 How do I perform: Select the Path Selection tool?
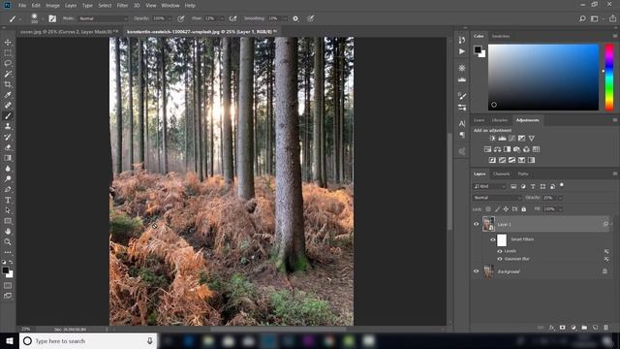pyautogui.click(x=8, y=210)
